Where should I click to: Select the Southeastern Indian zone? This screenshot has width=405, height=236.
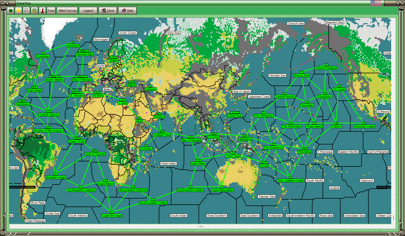190,190
